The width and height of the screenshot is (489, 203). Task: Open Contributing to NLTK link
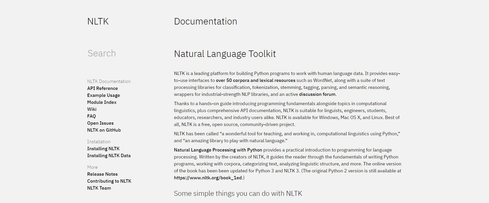click(x=109, y=181)
